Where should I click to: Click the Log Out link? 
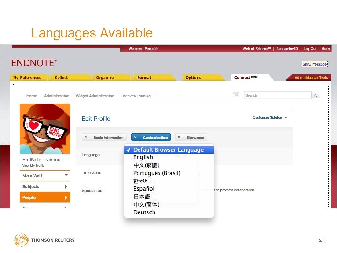[310, 49]
